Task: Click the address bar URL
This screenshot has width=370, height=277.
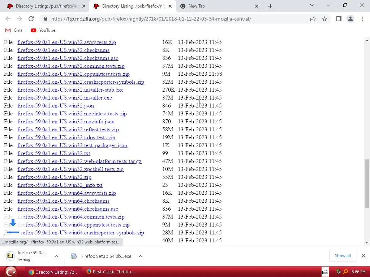Action: [151, 19]
